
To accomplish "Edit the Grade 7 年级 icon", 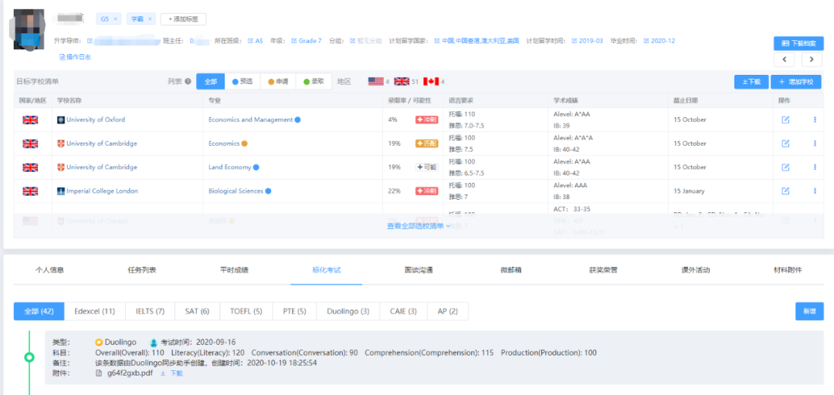I will 294,41.
